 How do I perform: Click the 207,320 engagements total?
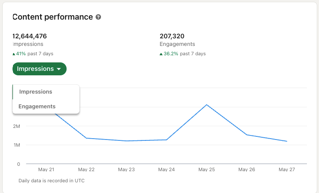tap(172, 36)
